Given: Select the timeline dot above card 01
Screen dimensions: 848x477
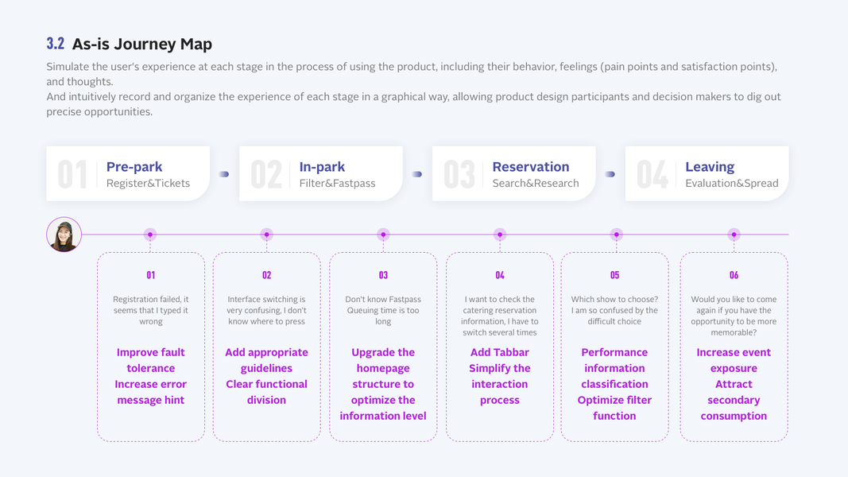Looking at the screenshot, I should (x=150, y=235).
